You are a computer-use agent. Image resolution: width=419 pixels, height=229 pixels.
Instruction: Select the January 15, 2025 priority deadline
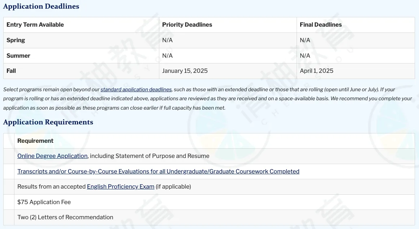click(x=185, y=71)
